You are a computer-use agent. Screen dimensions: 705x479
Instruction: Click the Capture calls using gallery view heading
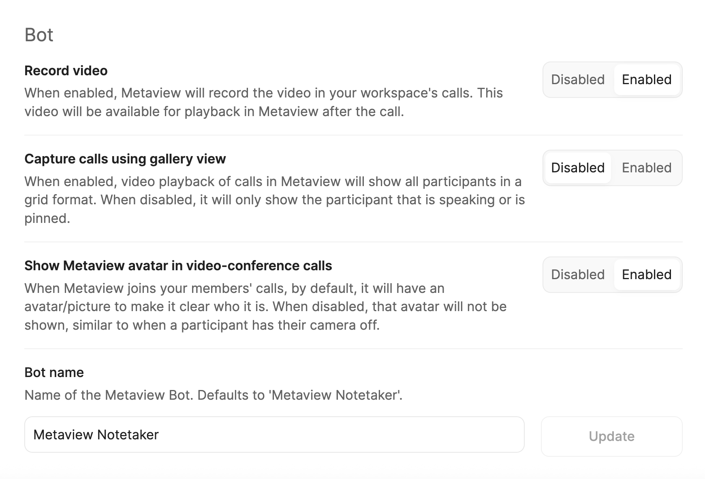[x=125, y=159]
